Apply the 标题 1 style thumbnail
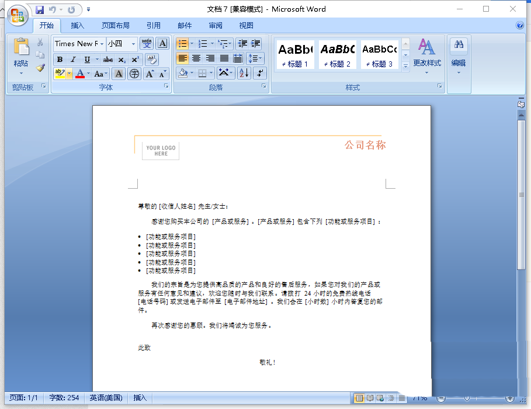Screen dimensions: 531x409 pyautogui.click(x=295, y=55)
